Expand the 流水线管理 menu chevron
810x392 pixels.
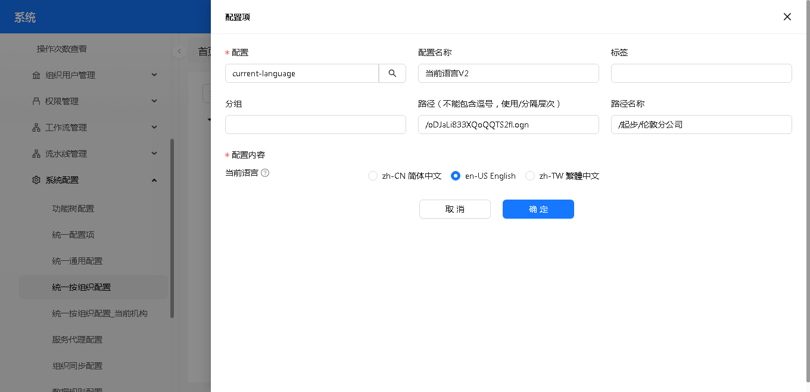click(x=154, y=154)
